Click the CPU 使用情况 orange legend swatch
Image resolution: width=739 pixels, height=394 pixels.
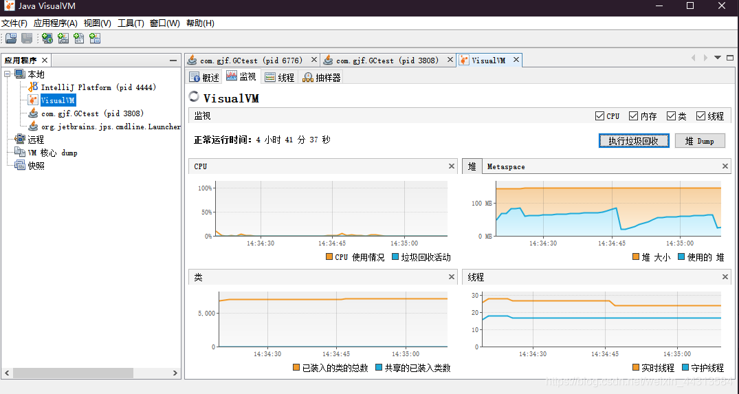(329, 257)
